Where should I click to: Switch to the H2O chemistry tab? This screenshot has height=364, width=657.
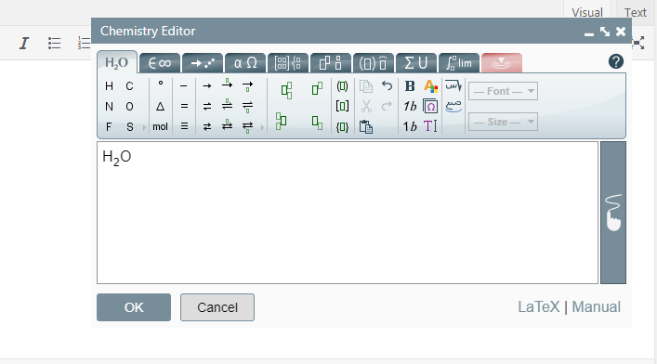(117, 62)
